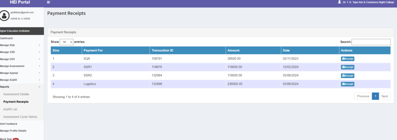
Task: Go to the Previous page button
Action: [x=363, y=96]
